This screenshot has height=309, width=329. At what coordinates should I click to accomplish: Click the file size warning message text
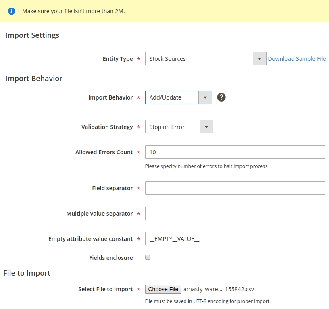73,11
